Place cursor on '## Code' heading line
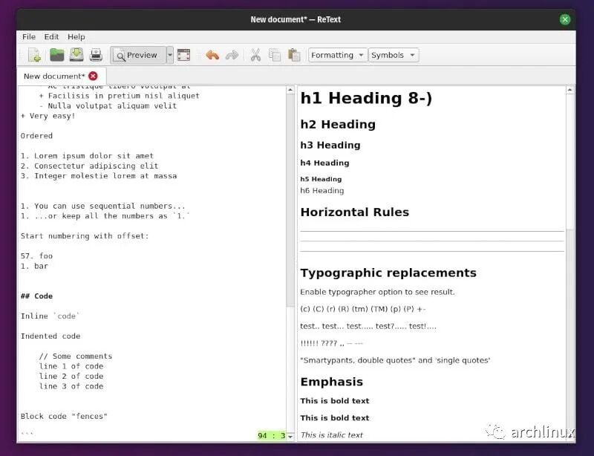Viewport: 594px width, 456px height. pos(36,296)
